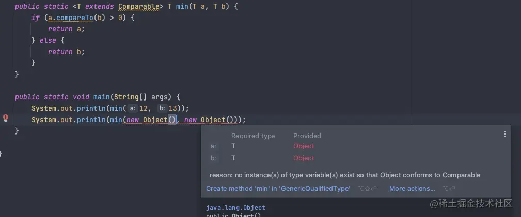
Task: Click 'return b;' statement
Action: click(67, 52)
